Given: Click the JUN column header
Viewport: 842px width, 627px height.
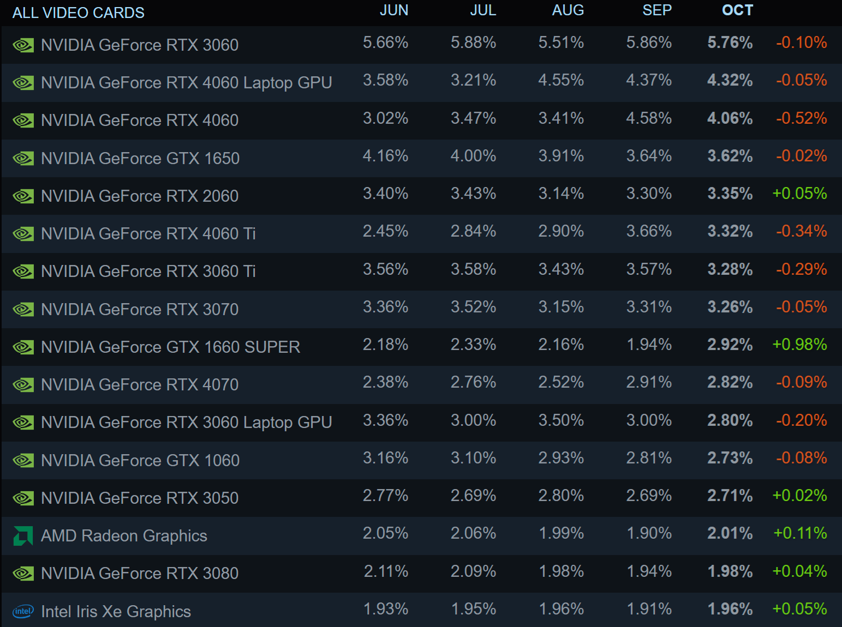Looking at the screenshot, I should click(393, 10).
